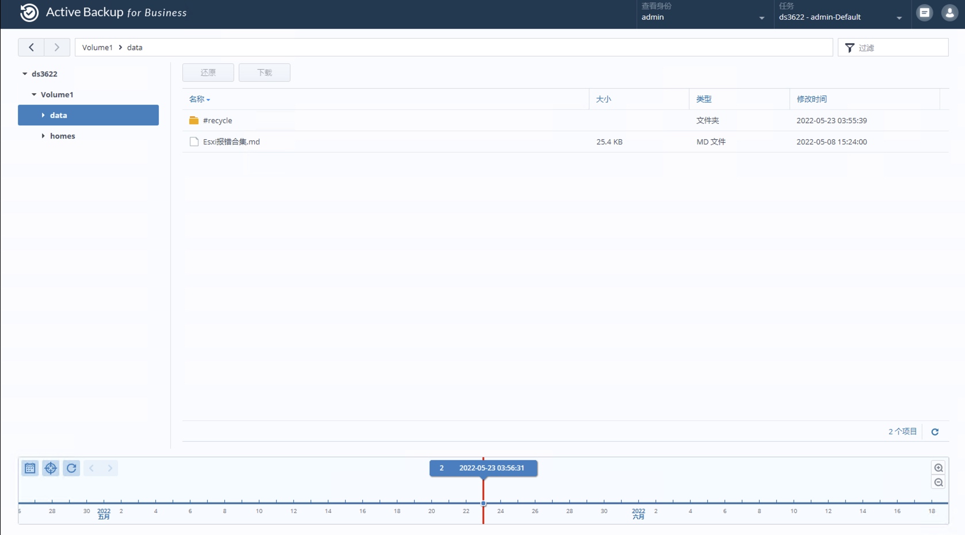Select the #recycle row name

pyautogui.click(x=217, y=120)
